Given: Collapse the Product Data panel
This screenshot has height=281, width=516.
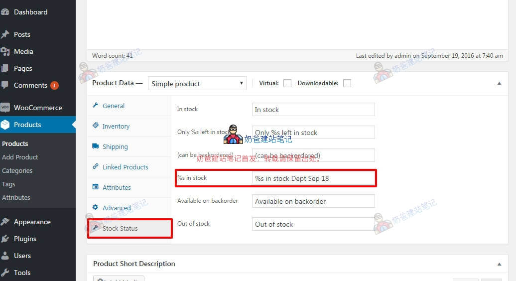Looking at the screenshot, I should tap(499, 84).
